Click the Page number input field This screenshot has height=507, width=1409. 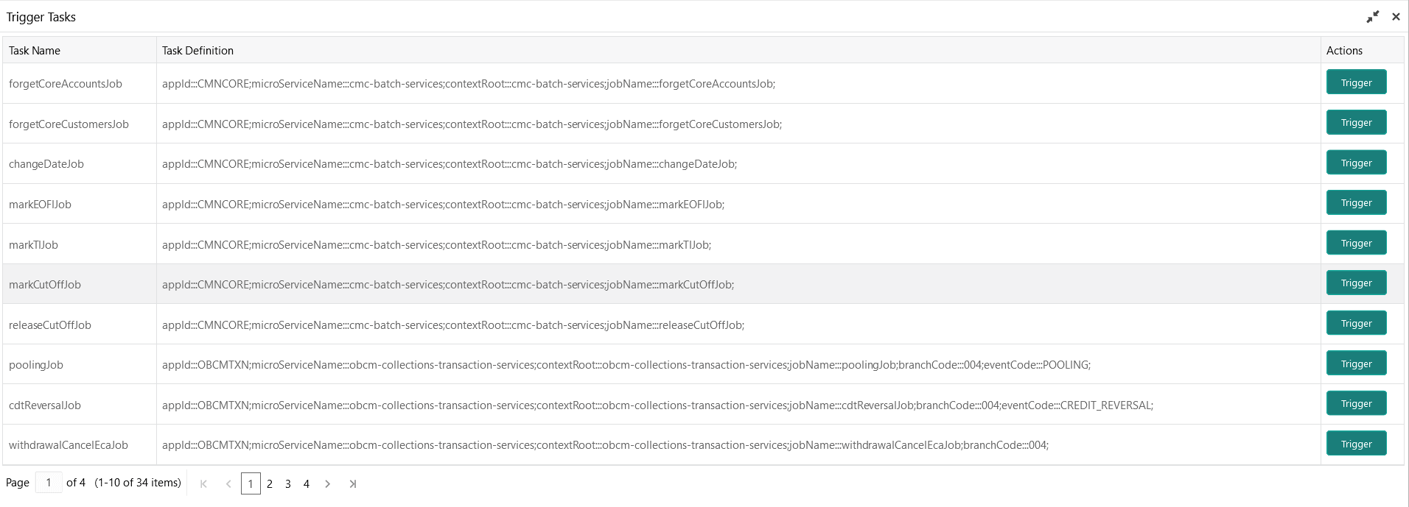pos(49,482)
